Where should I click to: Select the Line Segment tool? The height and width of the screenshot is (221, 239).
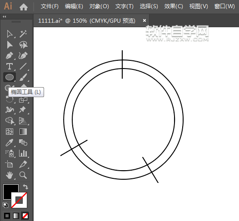[23, 66]
